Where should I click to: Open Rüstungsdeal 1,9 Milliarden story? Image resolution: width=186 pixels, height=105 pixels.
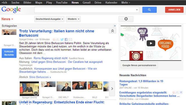[141, 83]
